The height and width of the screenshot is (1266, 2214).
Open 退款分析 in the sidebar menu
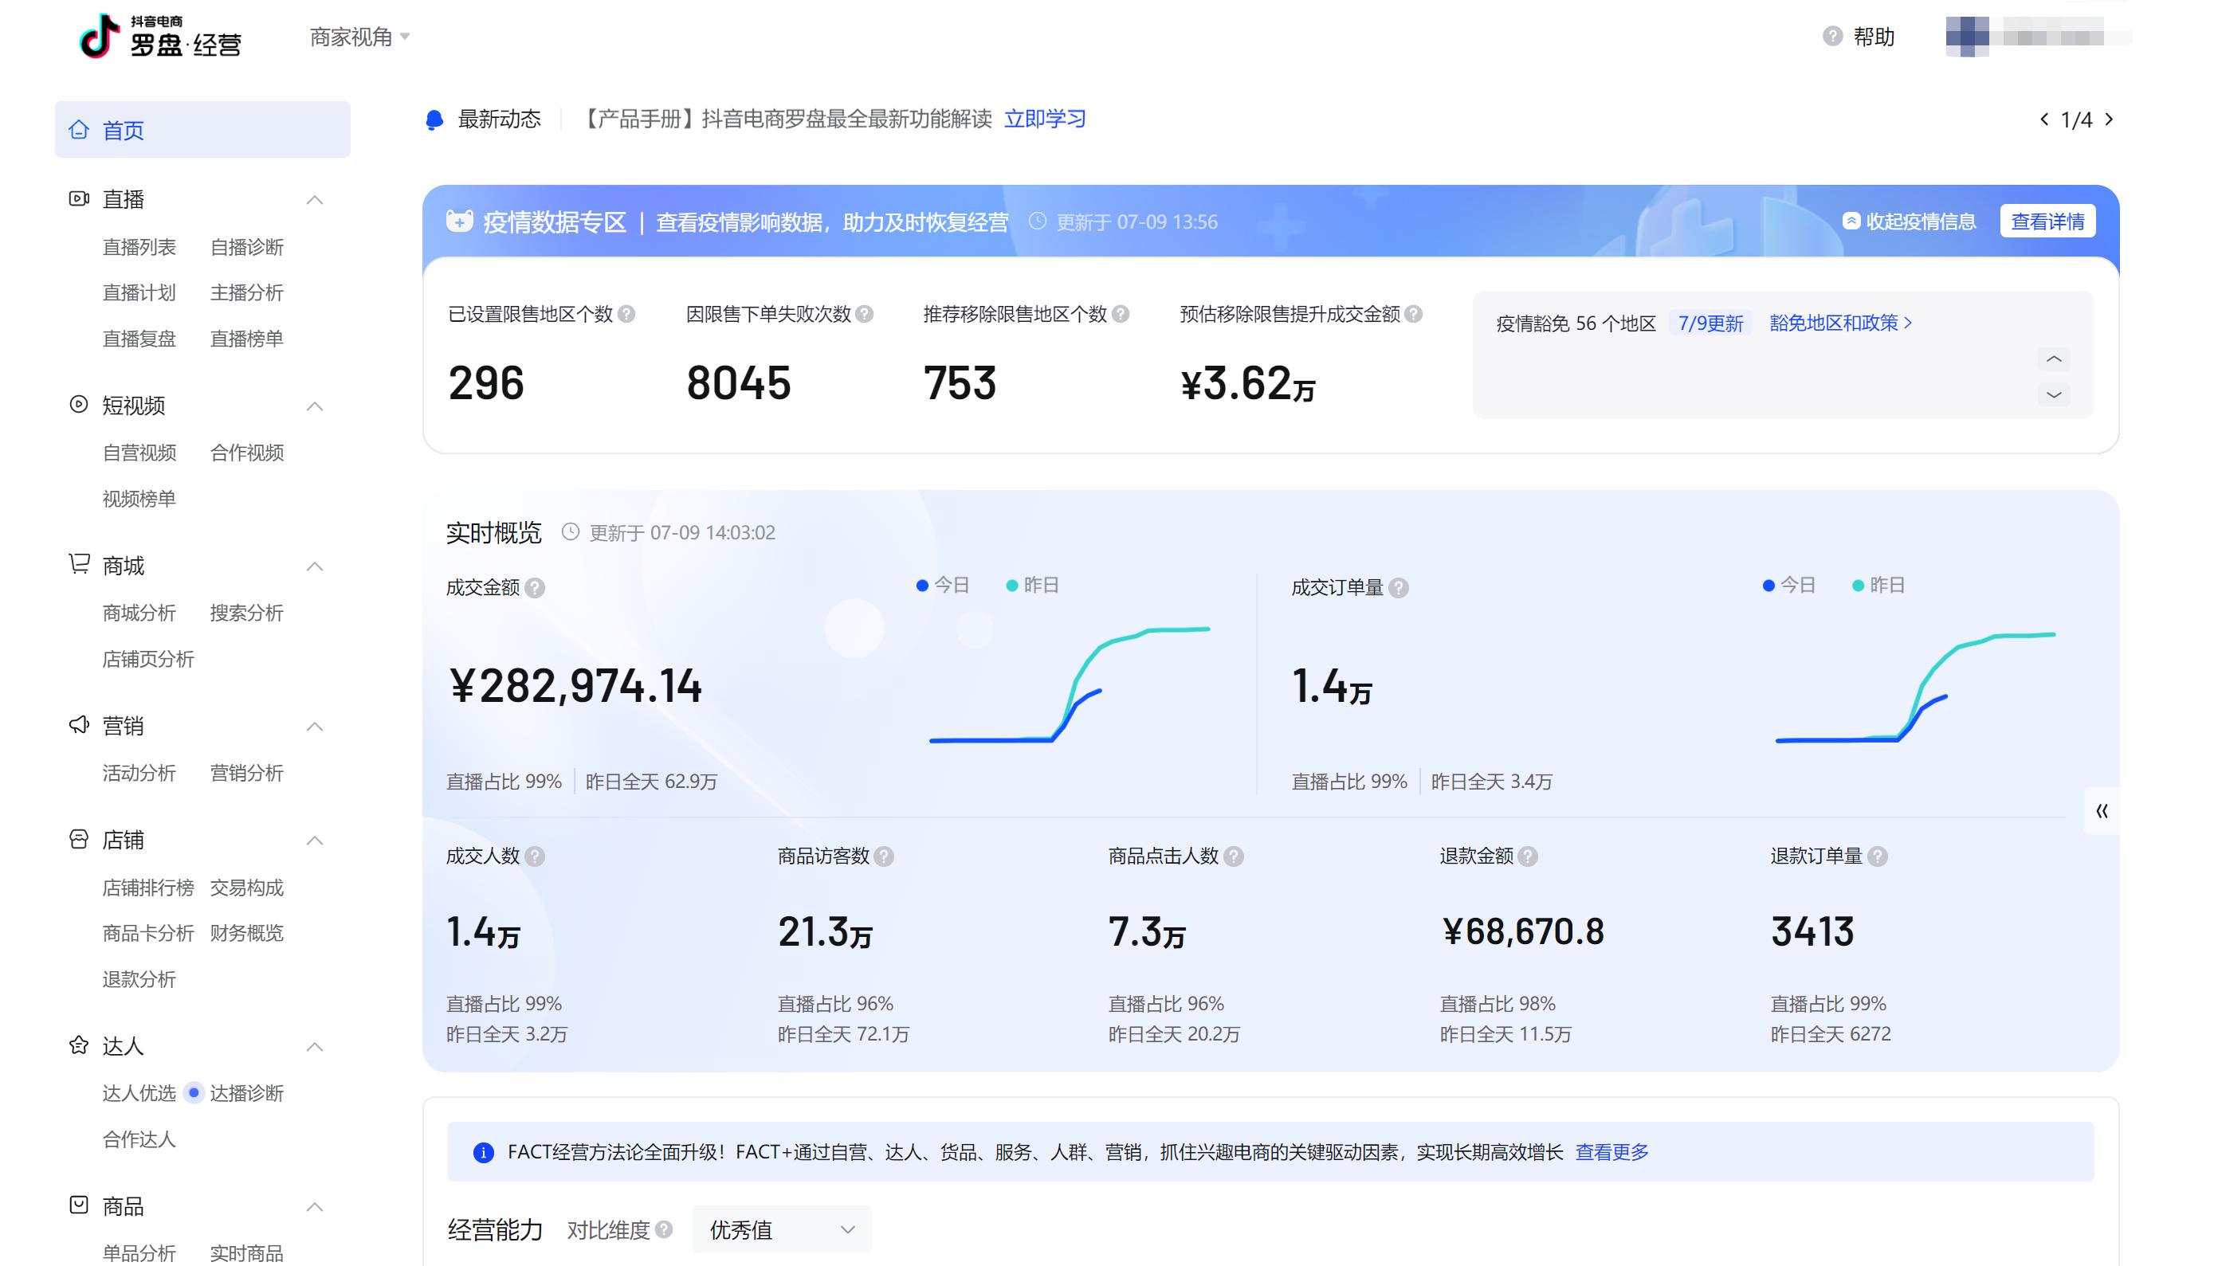click(139, 979)
